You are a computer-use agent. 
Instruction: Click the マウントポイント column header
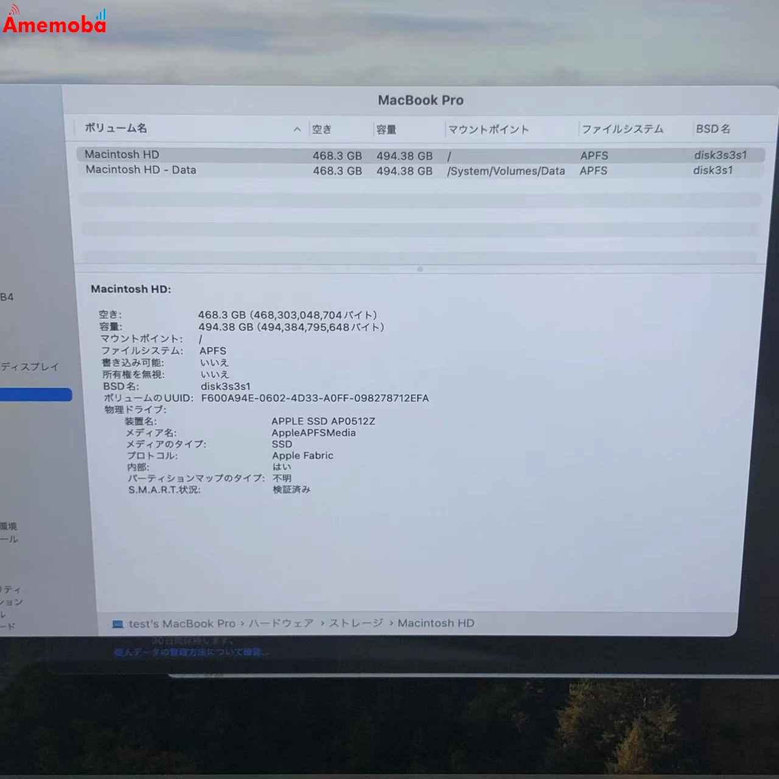pos(489,128)
